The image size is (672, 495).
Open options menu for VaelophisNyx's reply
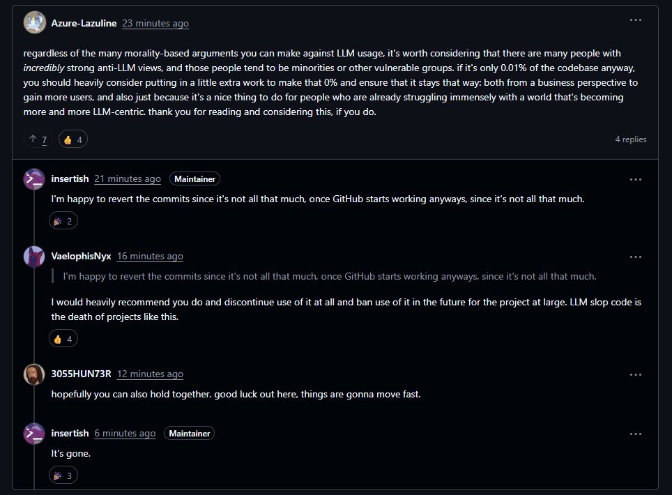pyautogui.click(x=635, y=257)
